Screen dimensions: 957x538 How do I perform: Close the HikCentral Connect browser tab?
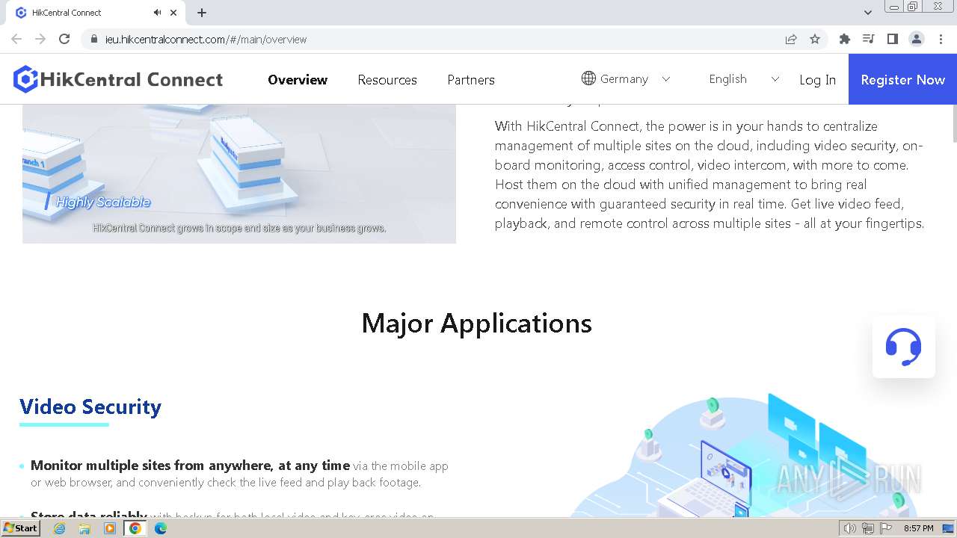pos(173,13)
